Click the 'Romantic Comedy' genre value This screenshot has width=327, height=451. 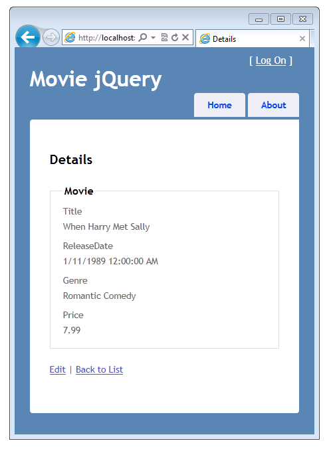coord(99,296)
